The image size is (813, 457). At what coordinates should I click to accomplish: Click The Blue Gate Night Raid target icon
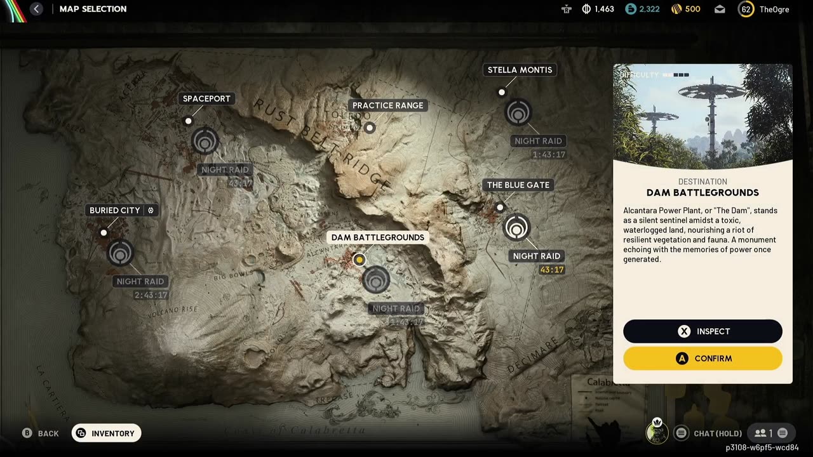517,227
